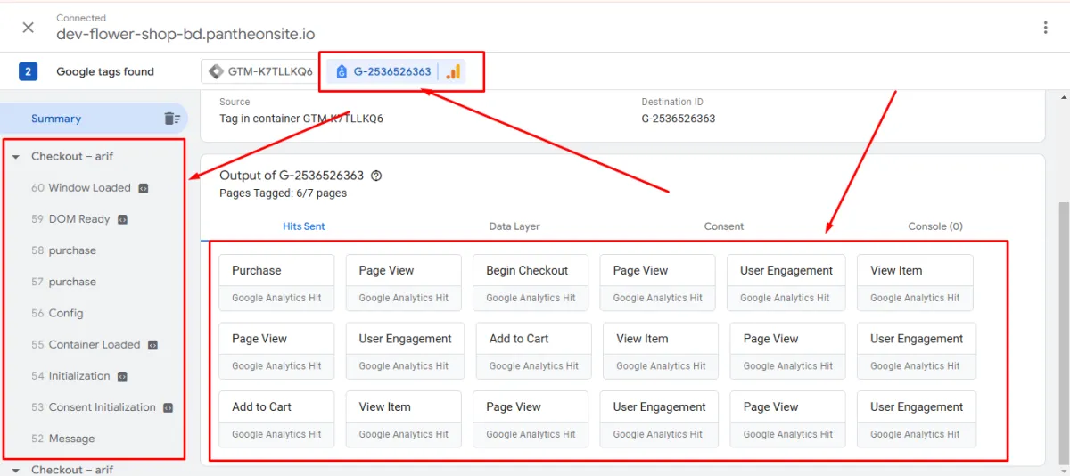Click the code icon beside 54 Initialization

(x=122, y=376)
